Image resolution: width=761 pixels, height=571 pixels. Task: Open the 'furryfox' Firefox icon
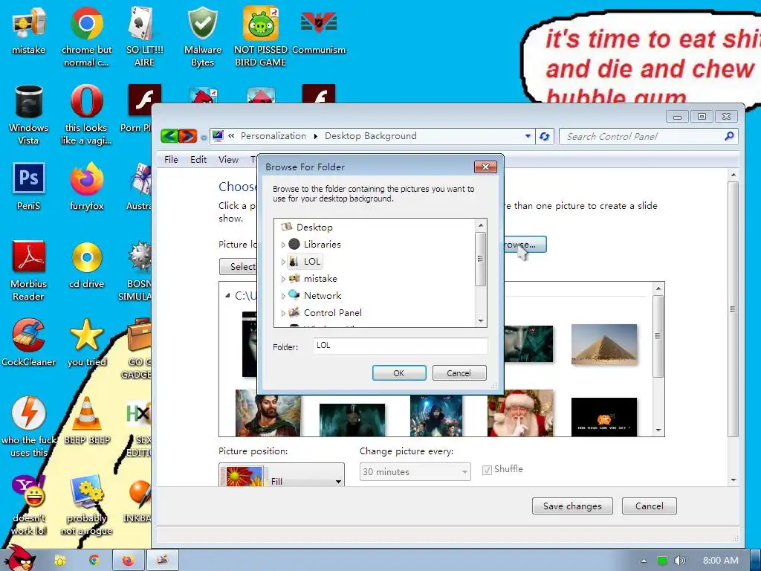point(86,178)
